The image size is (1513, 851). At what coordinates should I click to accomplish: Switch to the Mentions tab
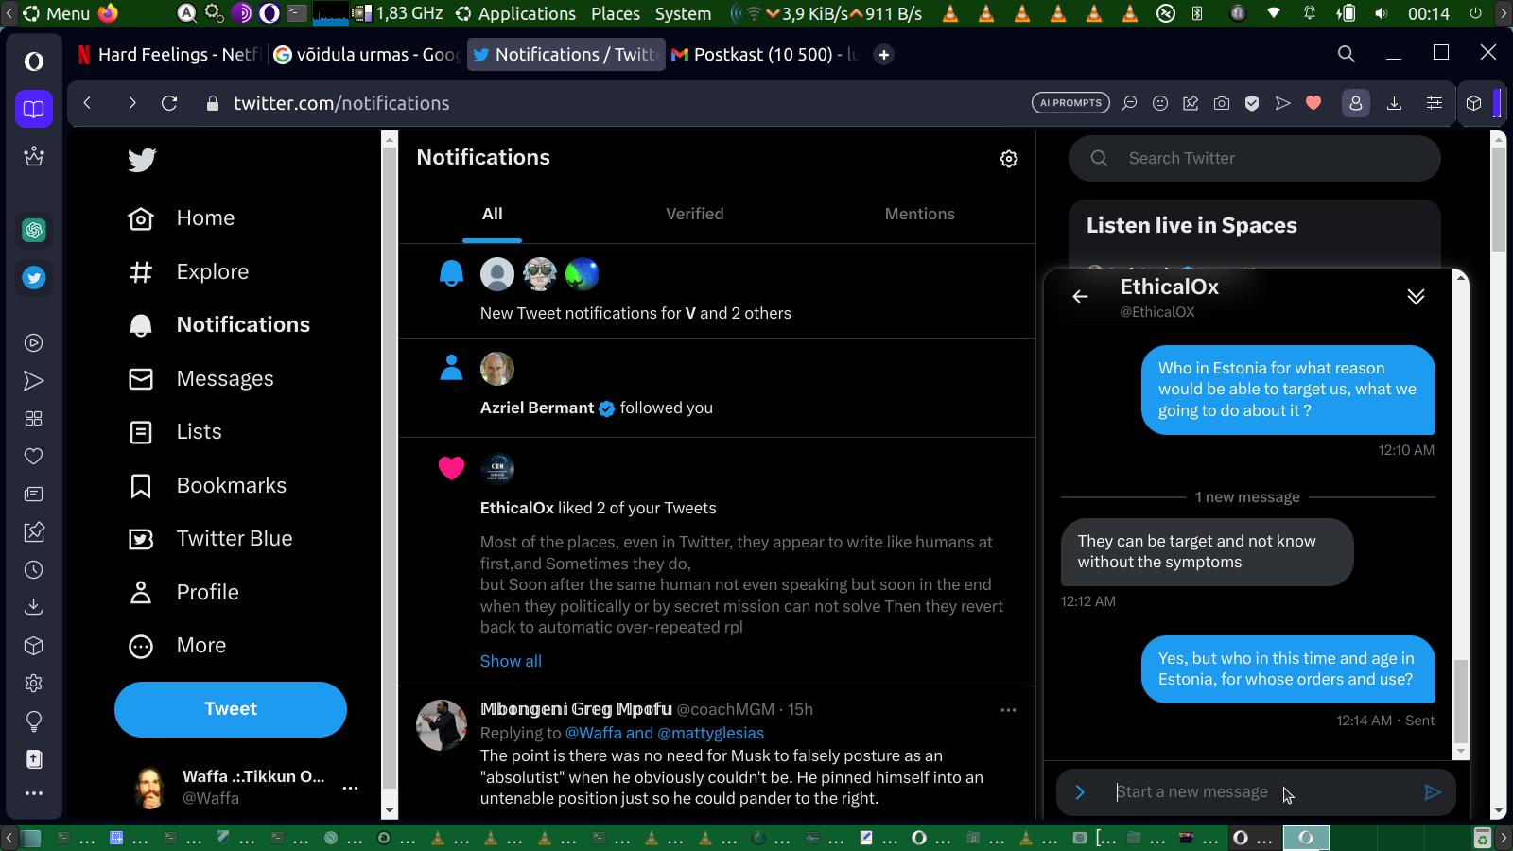[x=919, y=215]
